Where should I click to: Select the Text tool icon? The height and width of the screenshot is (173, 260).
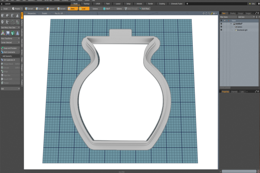18,22
